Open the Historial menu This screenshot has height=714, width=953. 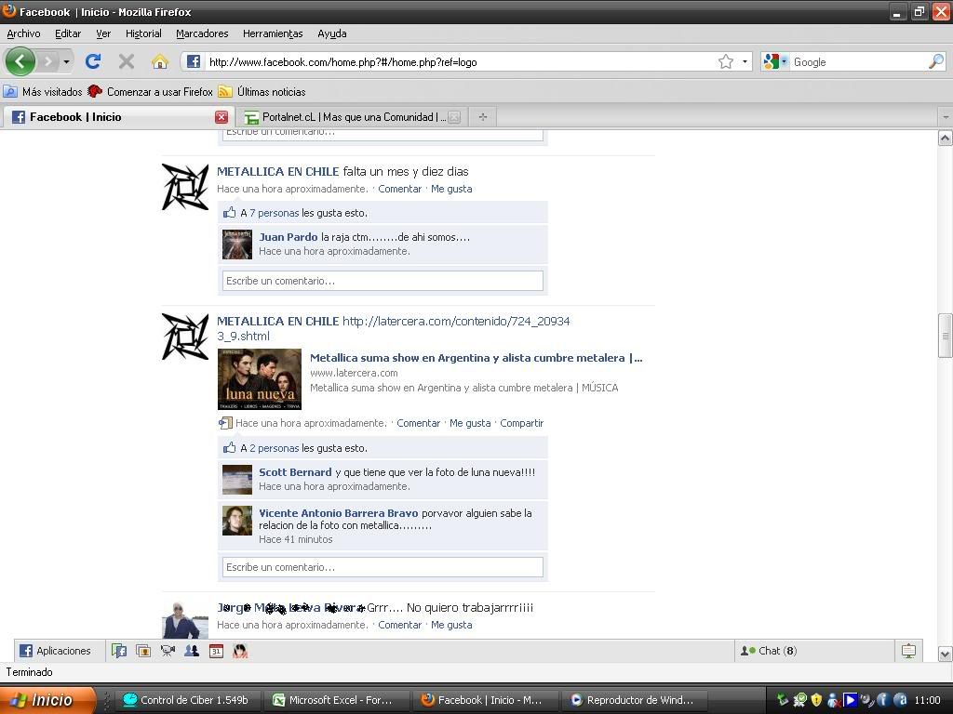click(x=143, y=33)
